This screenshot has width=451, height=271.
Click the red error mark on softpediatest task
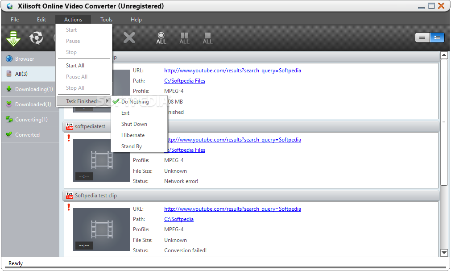69,138
